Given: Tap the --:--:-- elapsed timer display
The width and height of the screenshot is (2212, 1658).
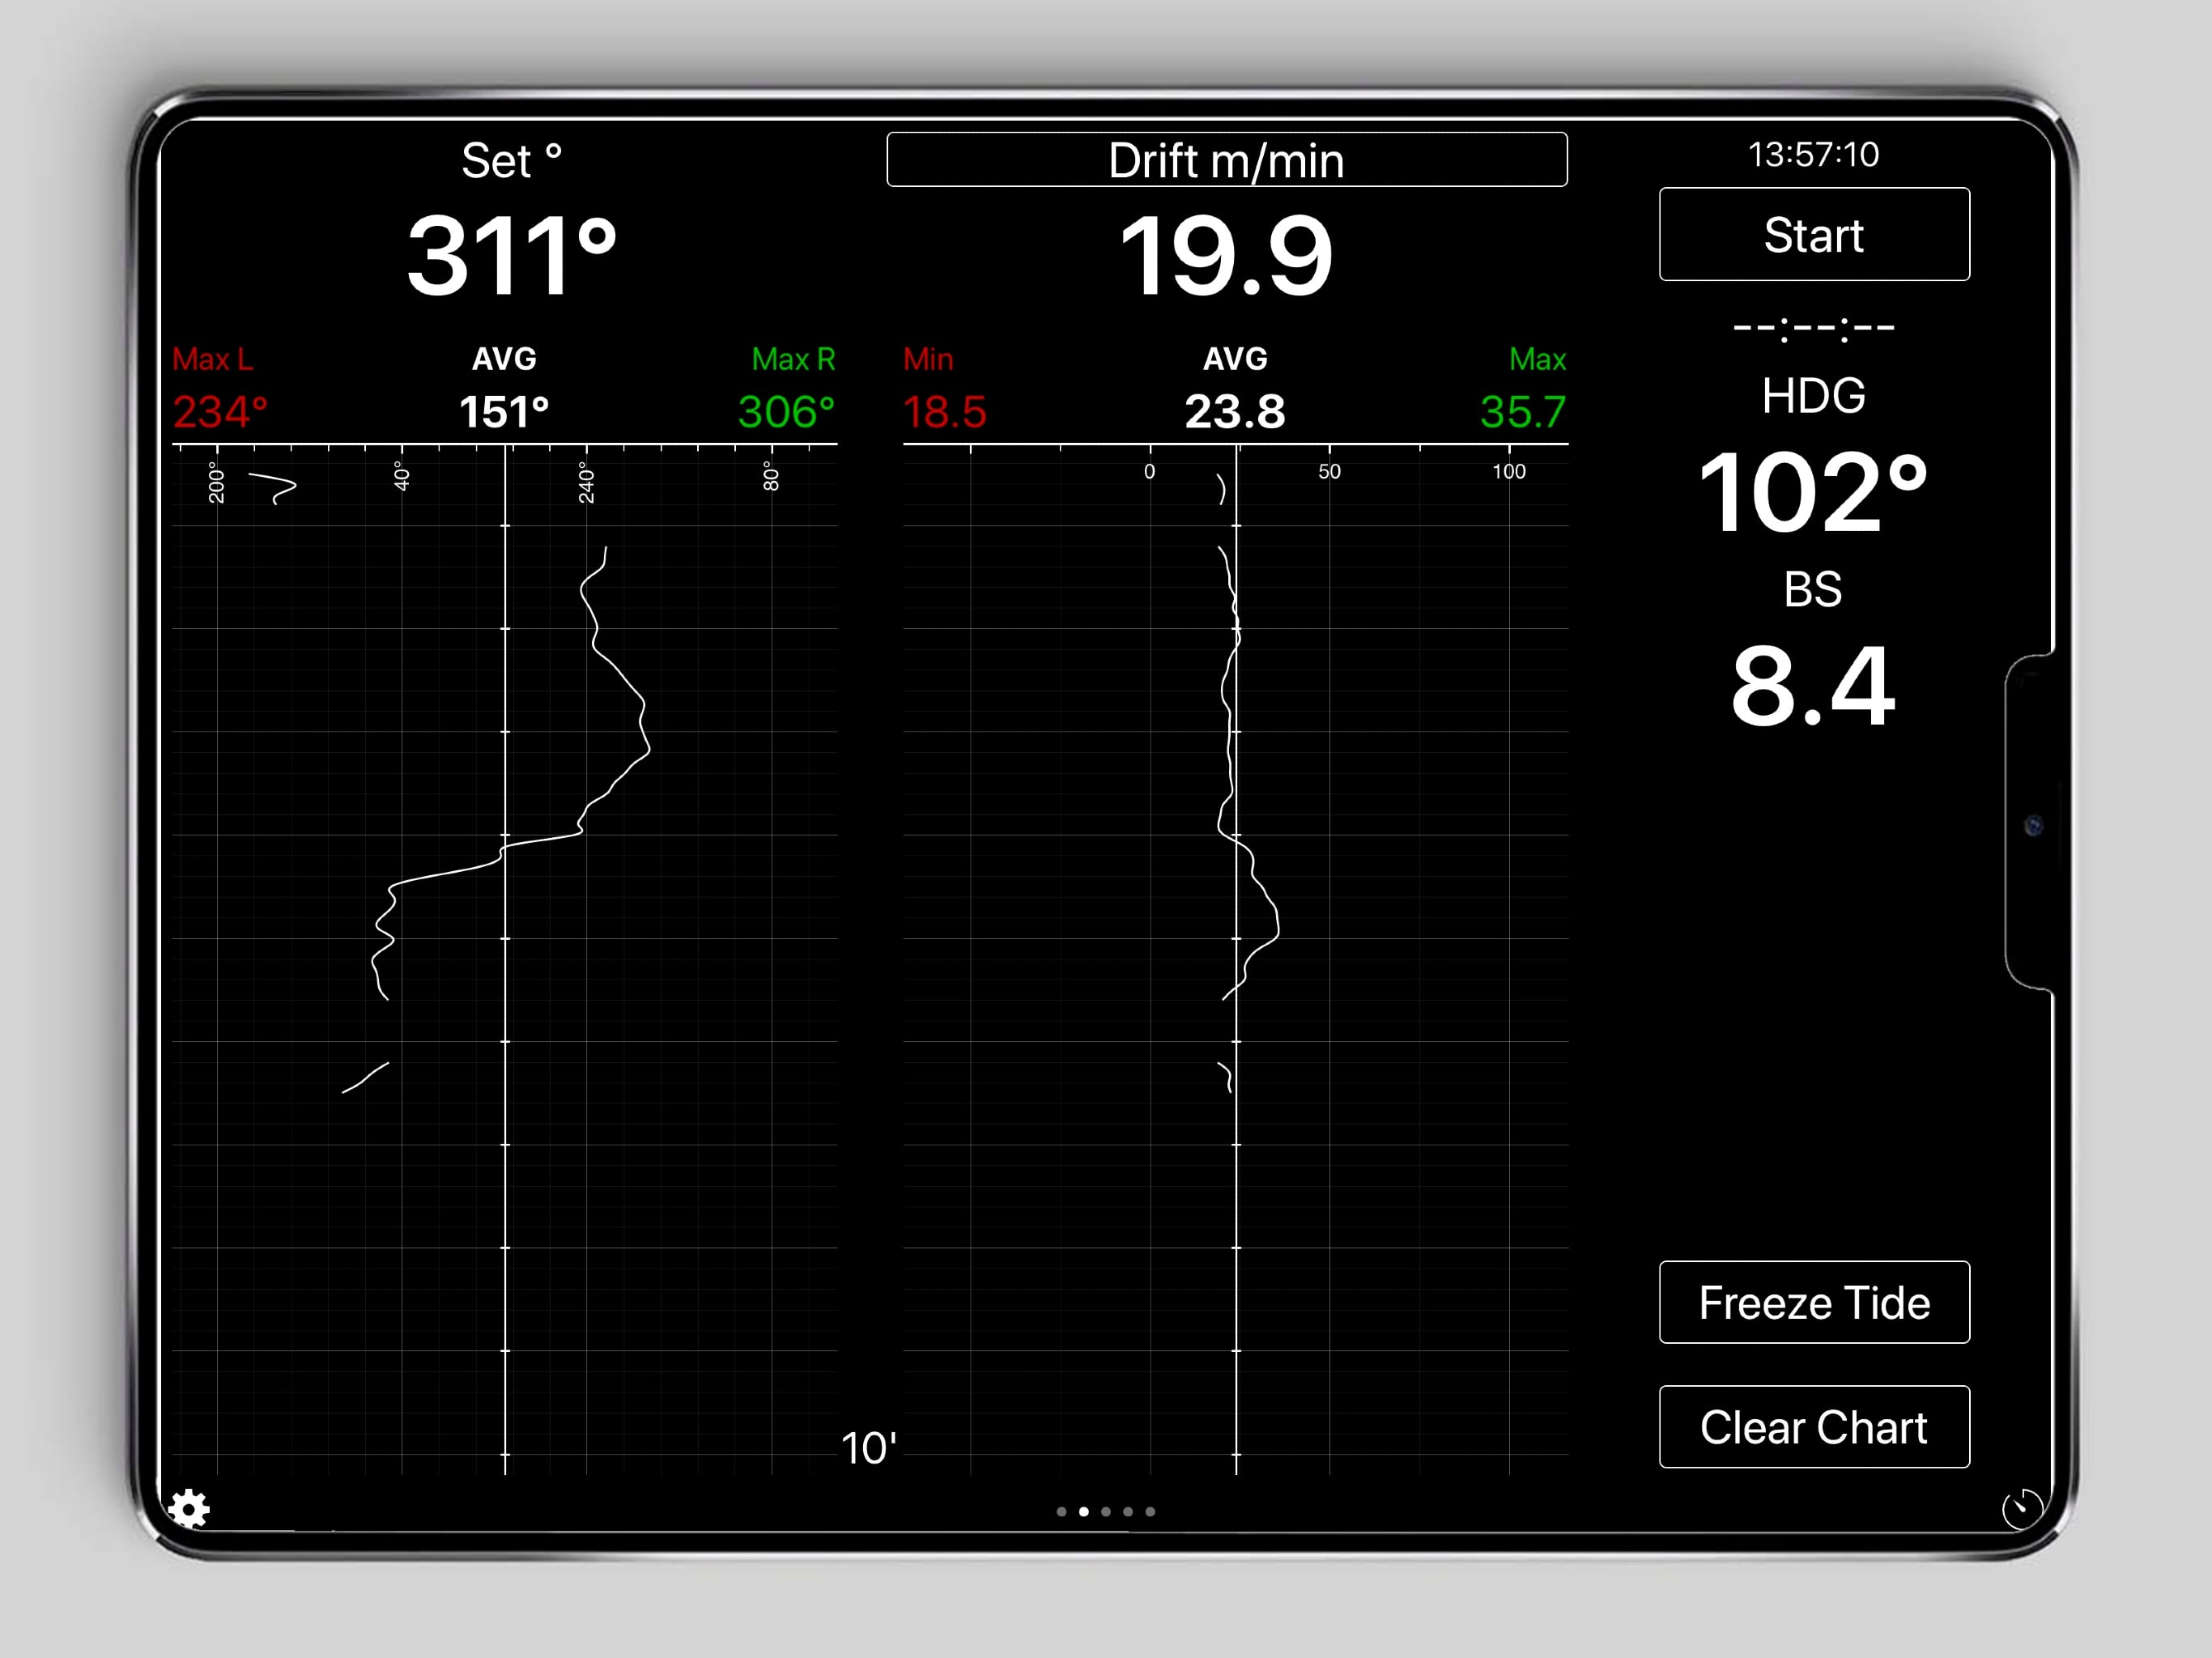Looking at the screenshot, I should click(1813, 327).
